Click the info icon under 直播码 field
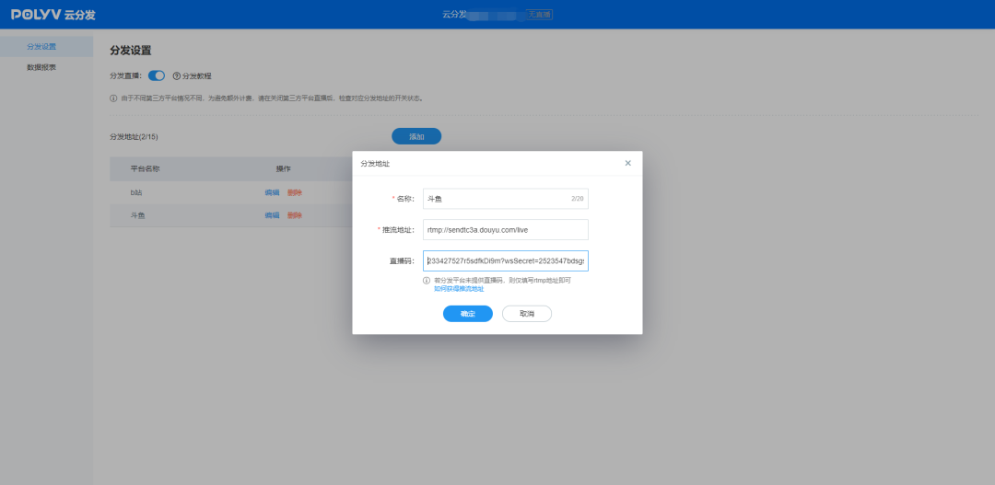Image resolution: width=995 pixels, height=485 pixels. [427, 280]
